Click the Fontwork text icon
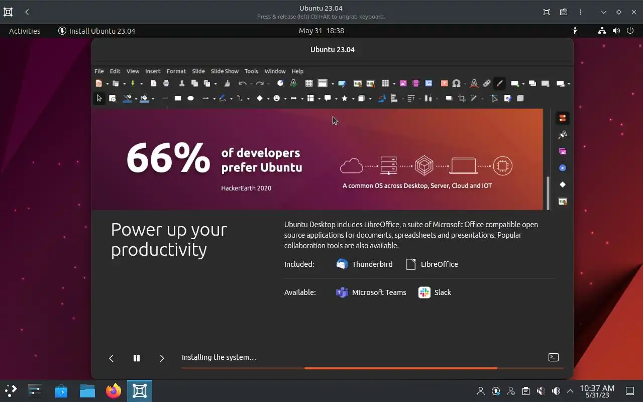Screen dimensions: 643x402 474,83
